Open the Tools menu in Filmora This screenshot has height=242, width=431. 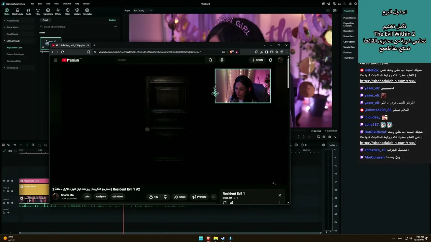pyautogui.click(x=48, y=4)
